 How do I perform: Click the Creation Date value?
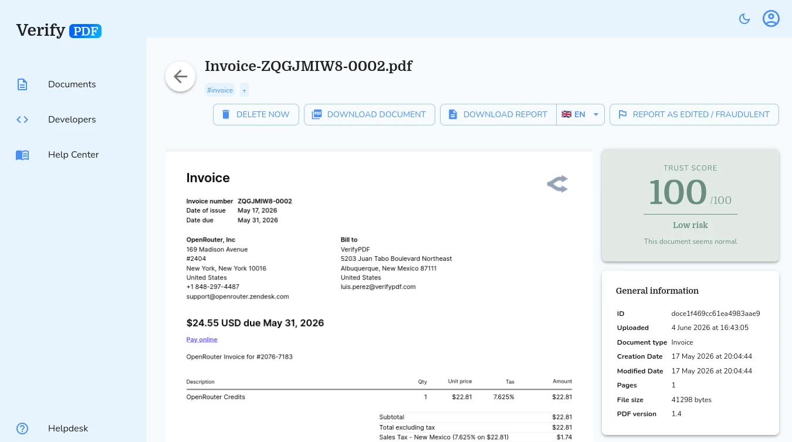pos(712,356)
